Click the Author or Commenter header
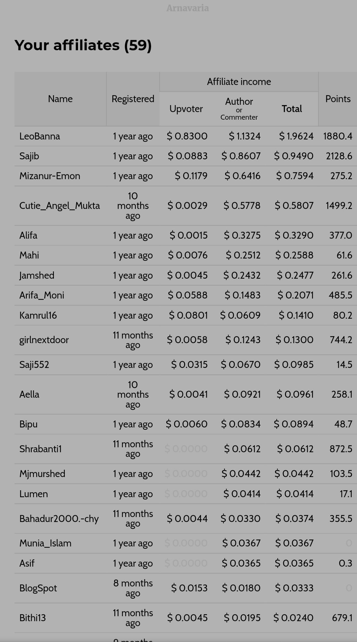 point(239,109)
